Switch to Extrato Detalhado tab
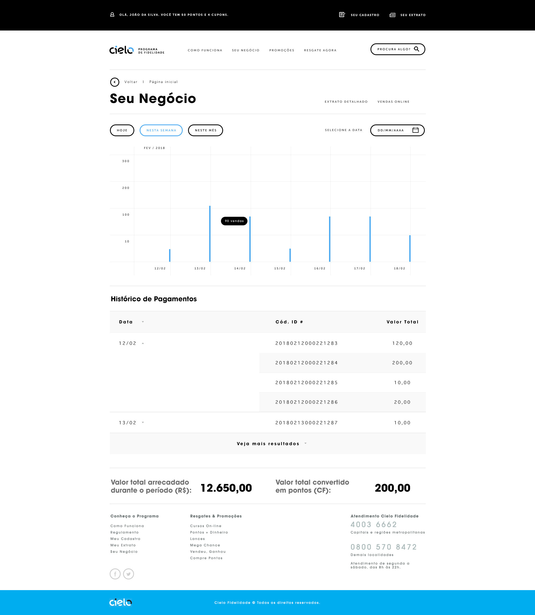Image resolution: width=535 pixels, height=615 pixels. click(x=346, y=101)
